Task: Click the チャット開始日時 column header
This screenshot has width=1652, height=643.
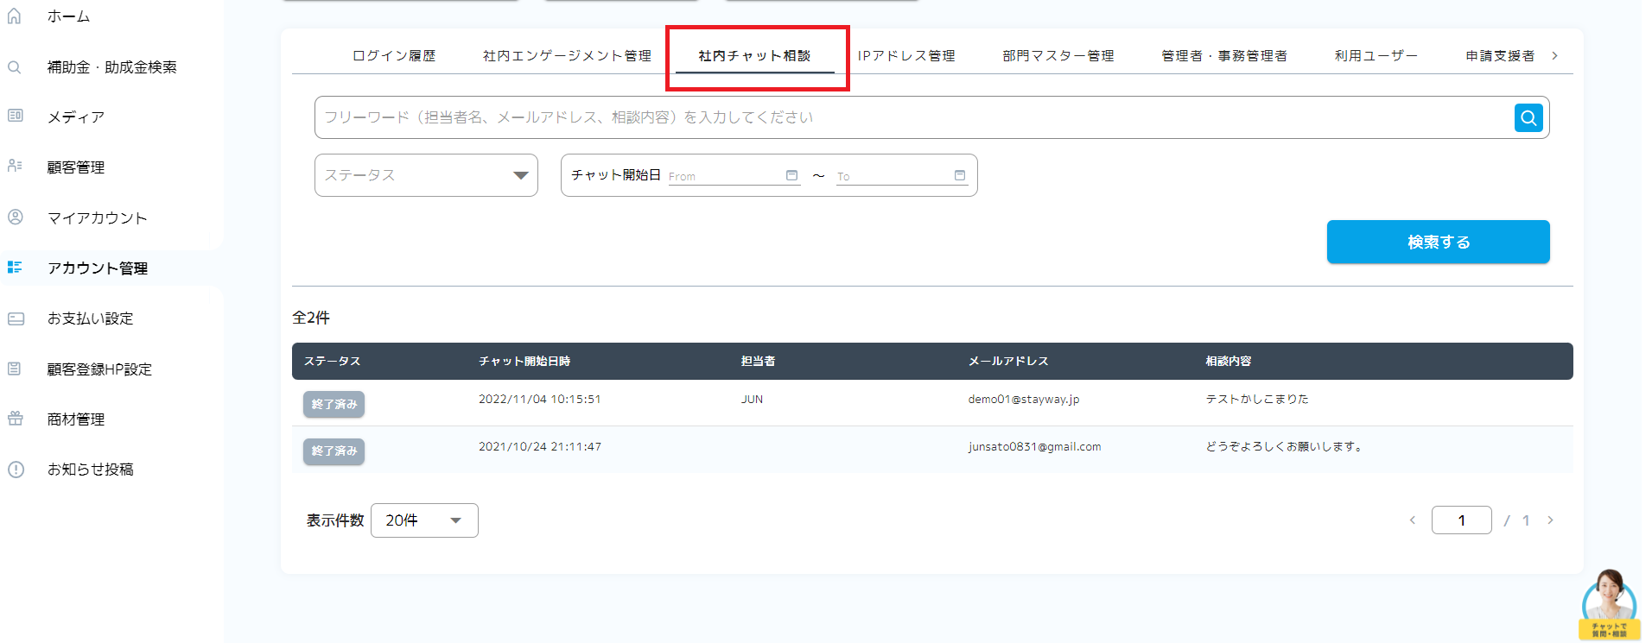Action: tap(524, 361)
